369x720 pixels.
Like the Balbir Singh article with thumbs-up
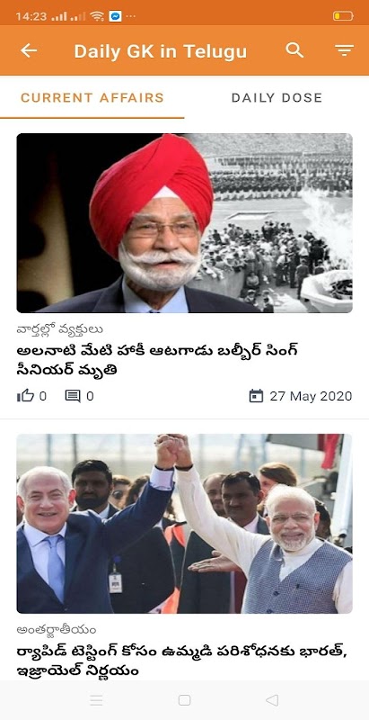point(26,396)
